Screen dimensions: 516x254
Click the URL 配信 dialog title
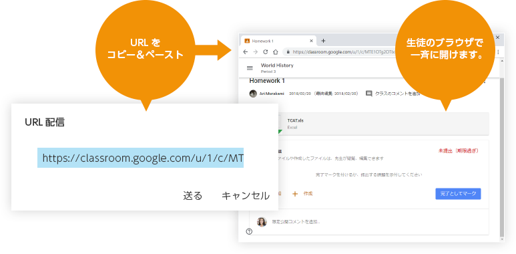[45, 122]
